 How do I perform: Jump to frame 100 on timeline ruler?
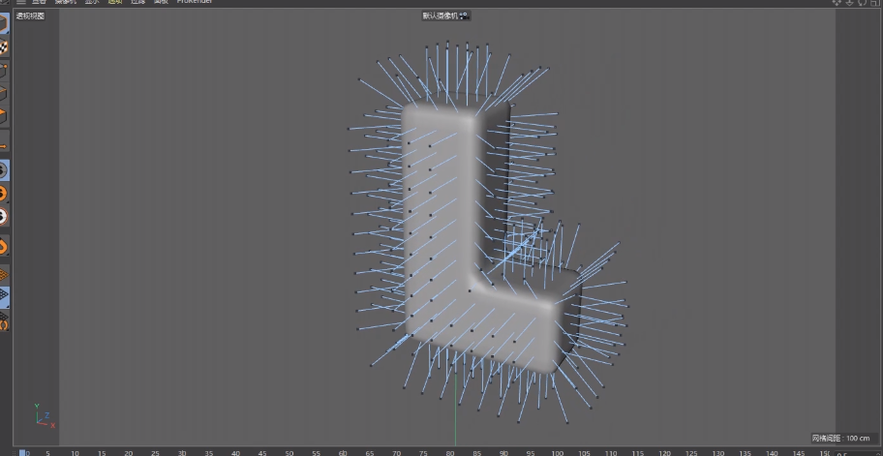click(x=558, y=453)
